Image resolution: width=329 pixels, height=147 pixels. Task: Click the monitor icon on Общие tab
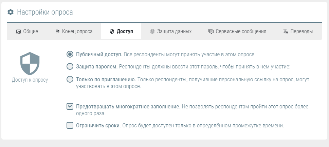pos(18,31)
